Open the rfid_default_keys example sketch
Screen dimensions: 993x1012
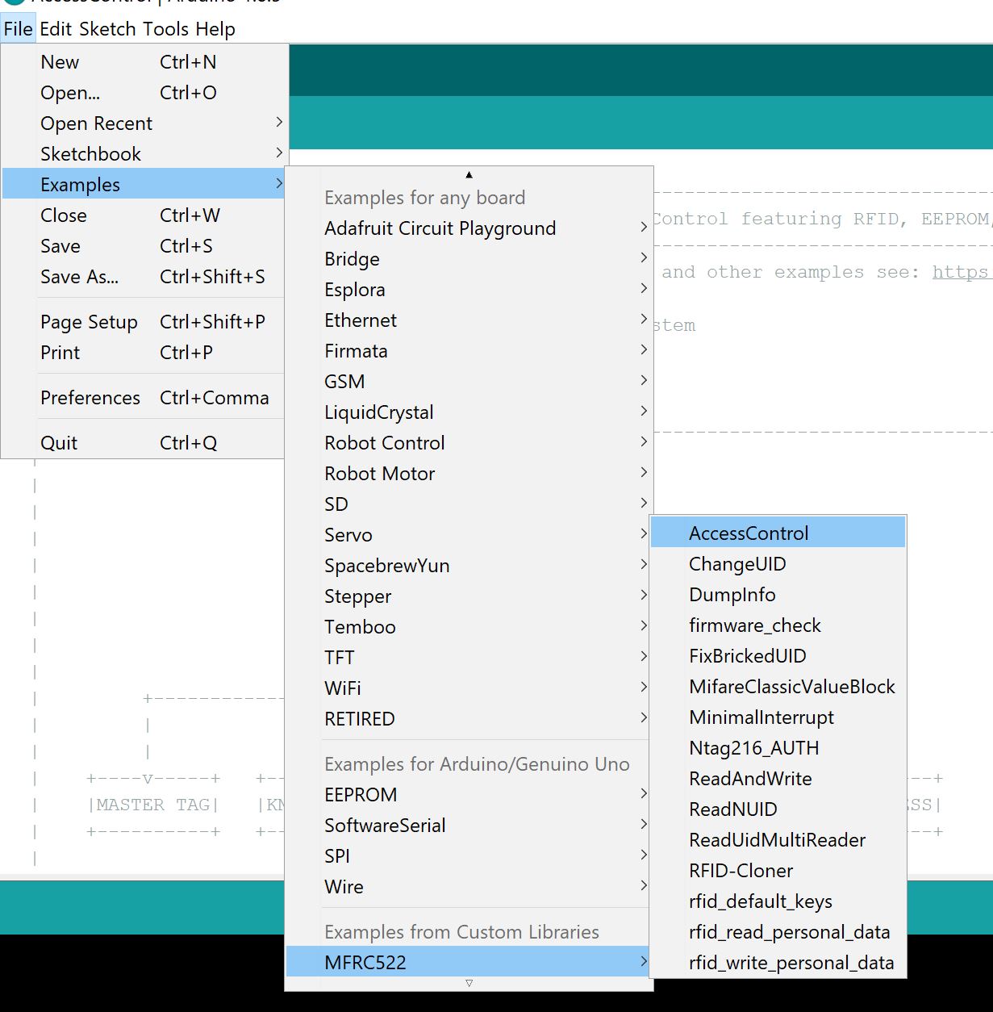pos(778,901)
